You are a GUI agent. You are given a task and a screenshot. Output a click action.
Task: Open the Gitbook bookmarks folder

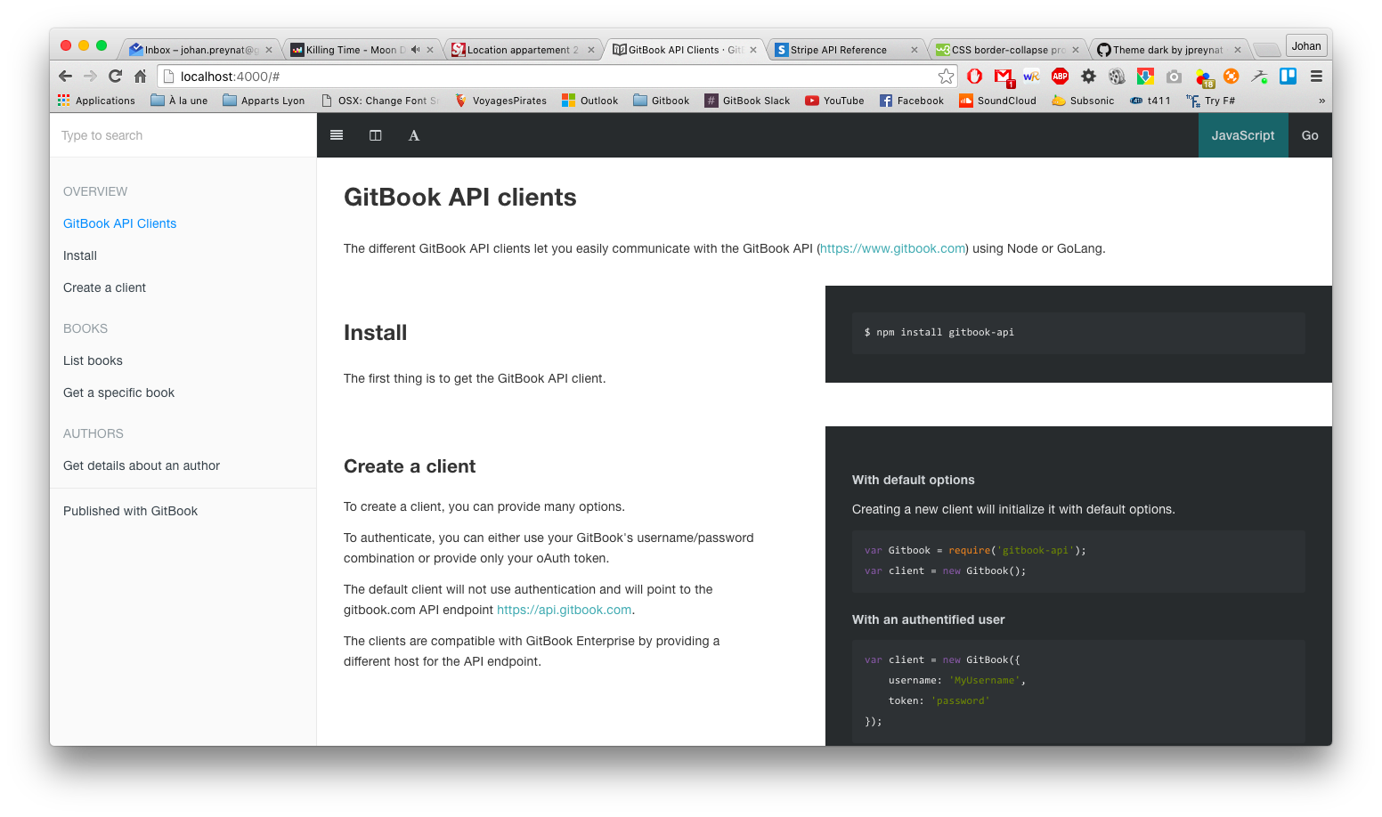(x=661, y=101)
